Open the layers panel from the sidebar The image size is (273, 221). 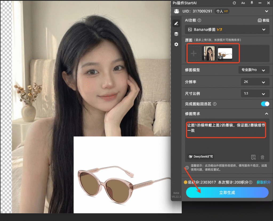pos(176,34)
